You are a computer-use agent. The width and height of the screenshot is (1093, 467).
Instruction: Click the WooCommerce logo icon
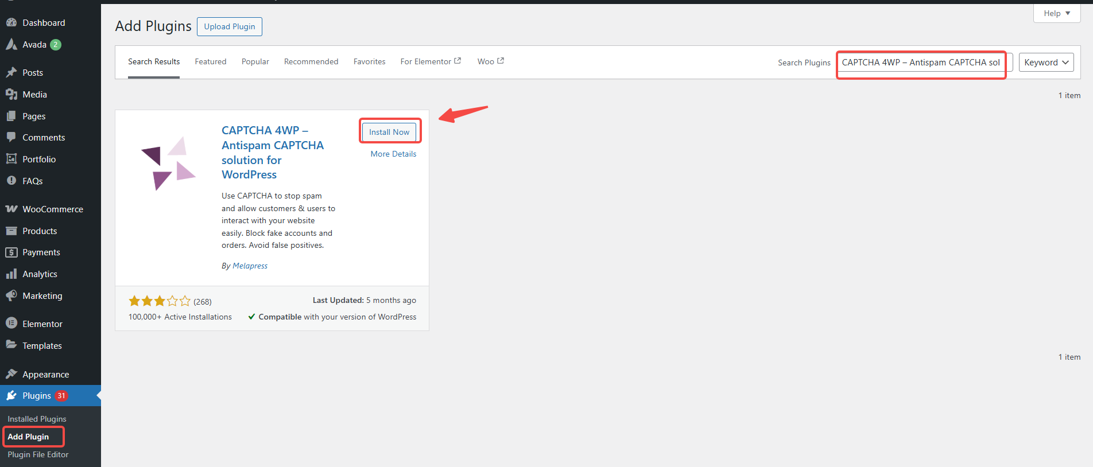11,209
